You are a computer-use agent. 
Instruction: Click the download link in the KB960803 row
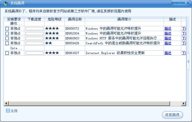tap(184, 38)
